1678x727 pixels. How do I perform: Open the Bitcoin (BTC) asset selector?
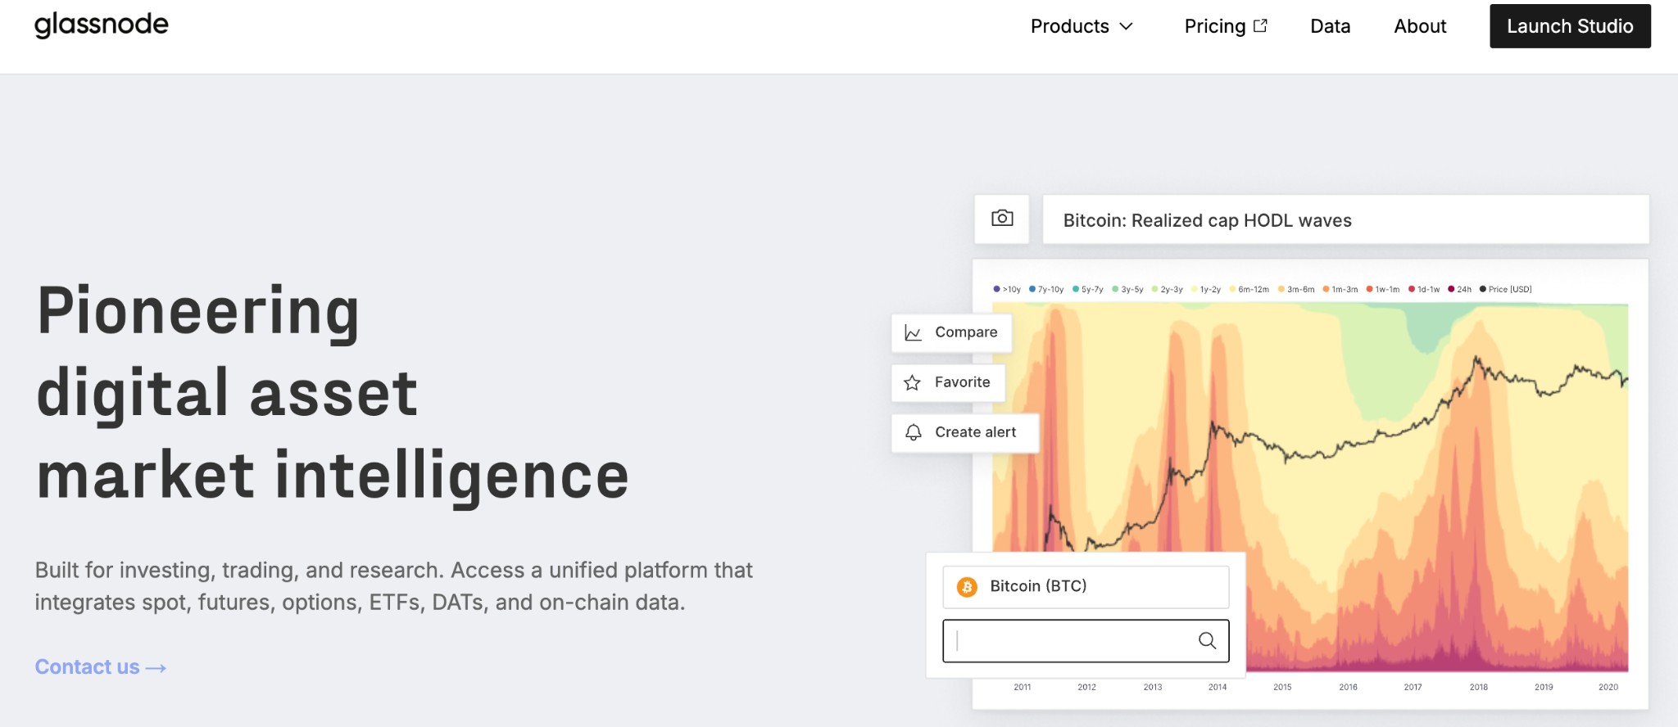tap(1086, 587)
